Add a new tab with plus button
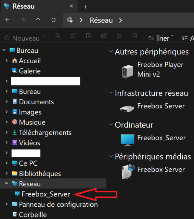The height and width of the screenshot is (219, 194). (86, 7)
